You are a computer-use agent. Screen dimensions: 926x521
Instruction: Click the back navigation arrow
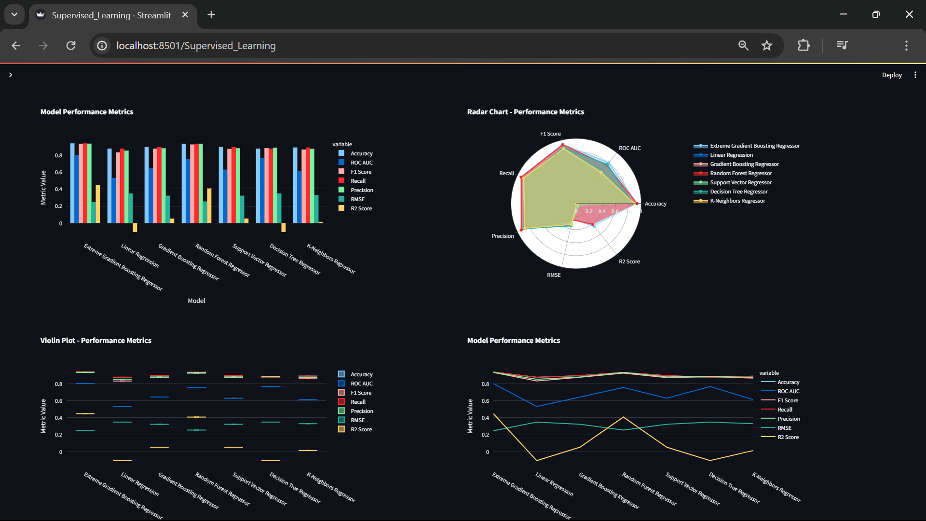(16, 45)
